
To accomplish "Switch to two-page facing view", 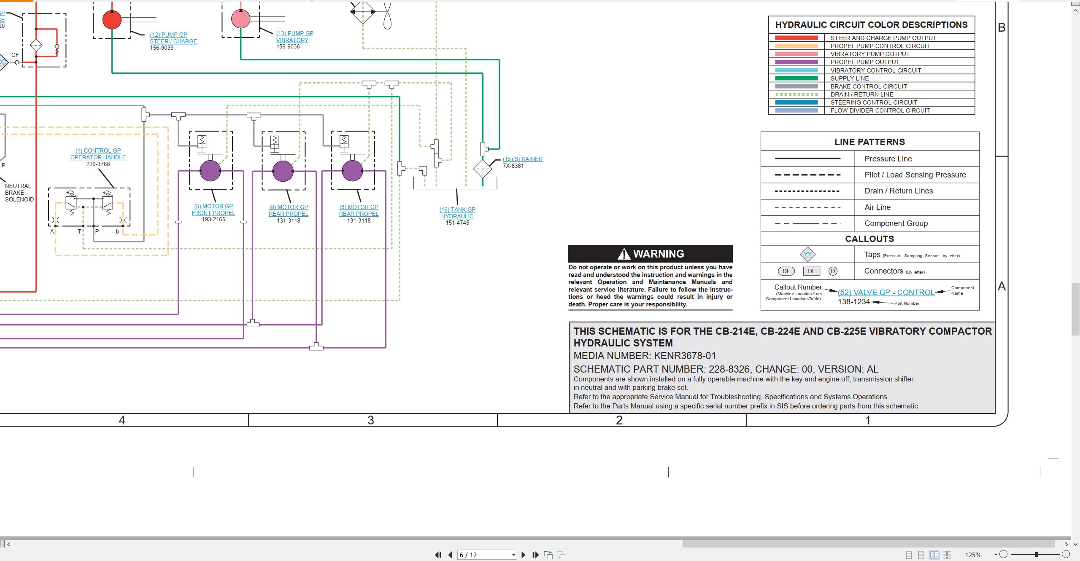I will [x=934, y=555].
